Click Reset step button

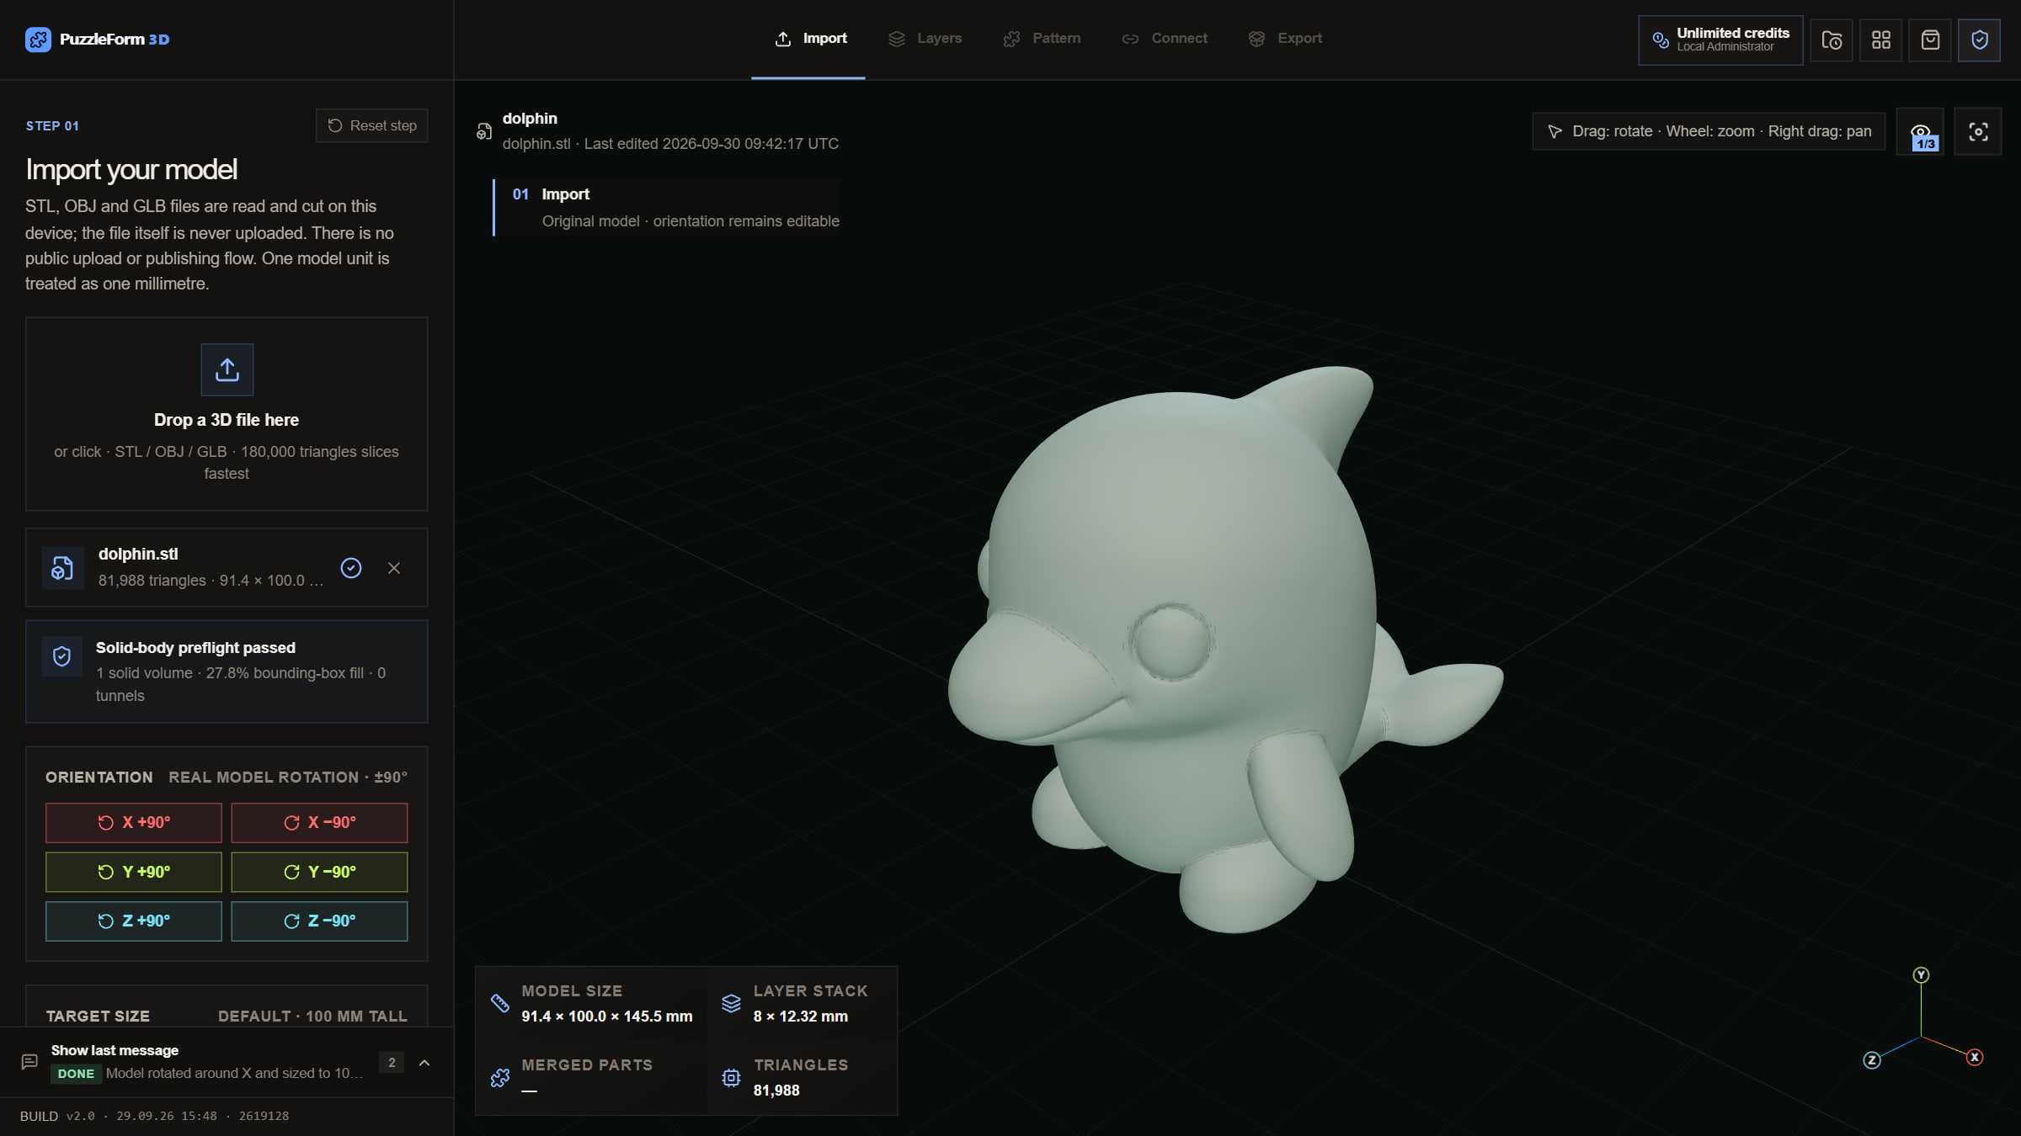point(372,125)
